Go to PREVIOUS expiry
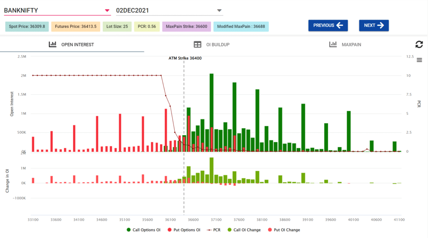This screenshot has height=238, width=428. (328, 25)
